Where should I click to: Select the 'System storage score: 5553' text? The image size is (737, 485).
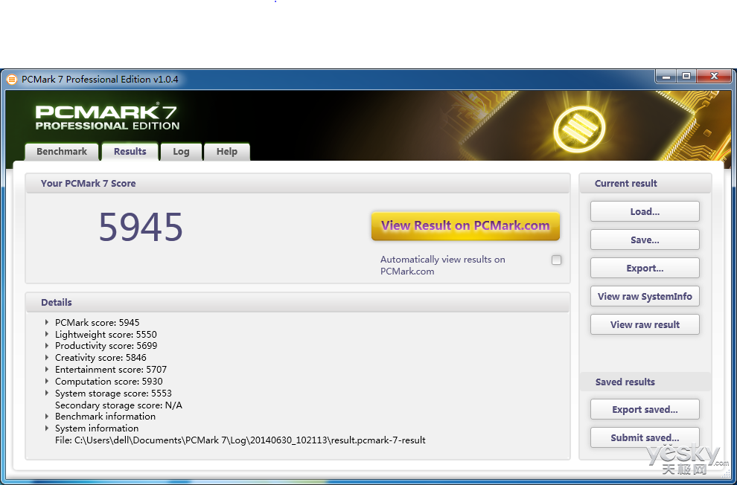pos(113,393)
